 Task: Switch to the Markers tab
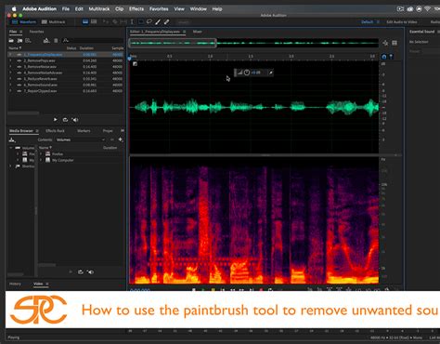(84, 131)
